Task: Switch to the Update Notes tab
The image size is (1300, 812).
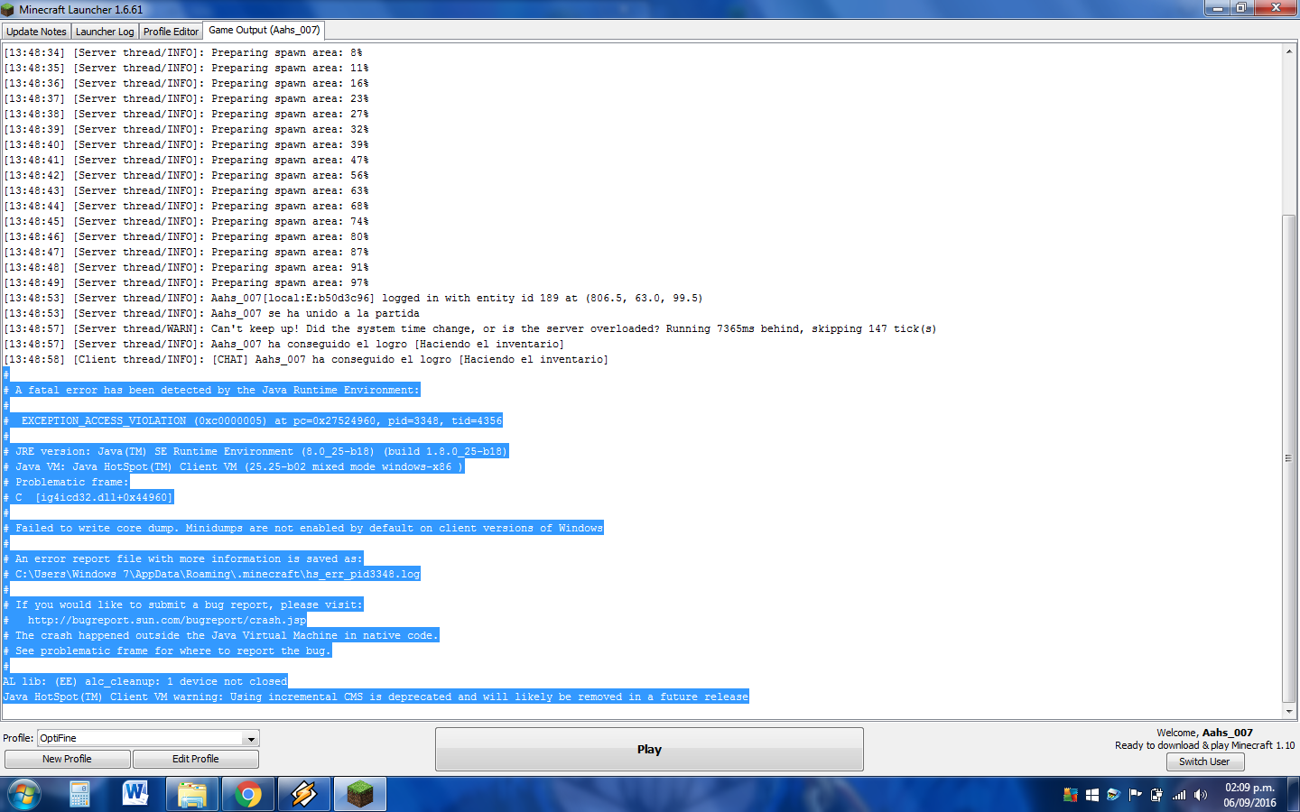Action: click(36, 32)
